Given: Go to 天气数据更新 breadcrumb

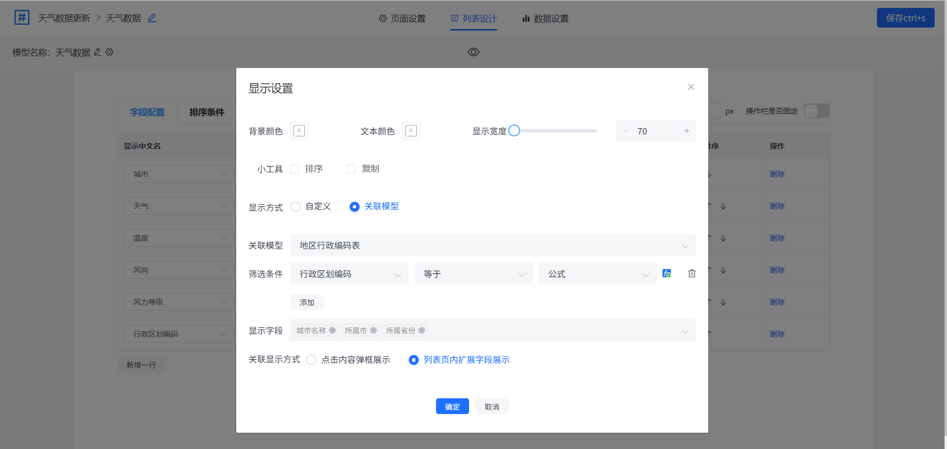Looking at the screenshot, I should click(64, 18).
